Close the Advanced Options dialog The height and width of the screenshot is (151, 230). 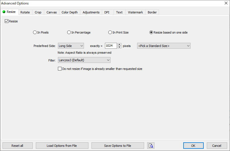226,3
